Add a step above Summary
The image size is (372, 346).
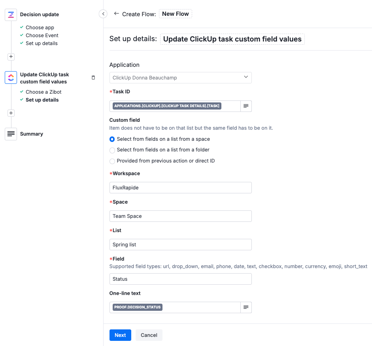tap(11, 113)
